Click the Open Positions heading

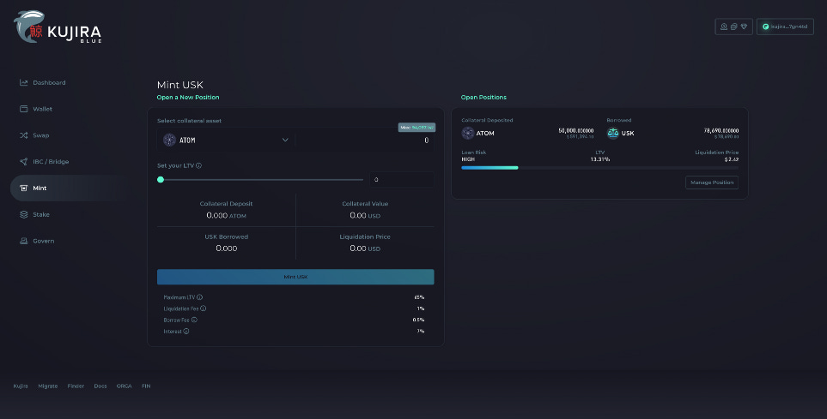[483, 98]
